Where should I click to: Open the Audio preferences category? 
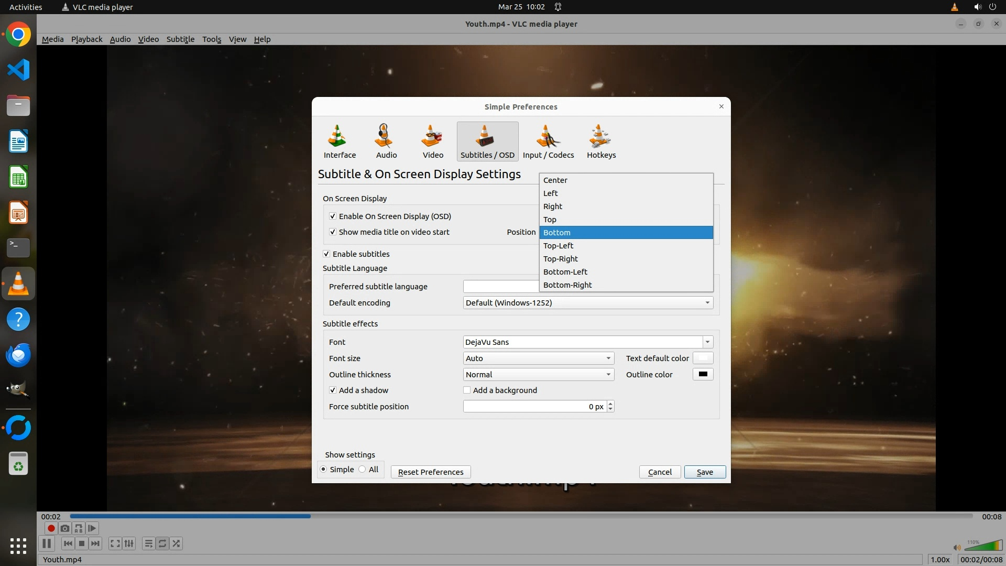[386, 141]
